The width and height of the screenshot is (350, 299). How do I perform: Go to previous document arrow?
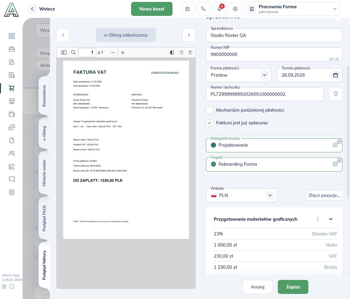pyautogui.click(x=63, y=35)
